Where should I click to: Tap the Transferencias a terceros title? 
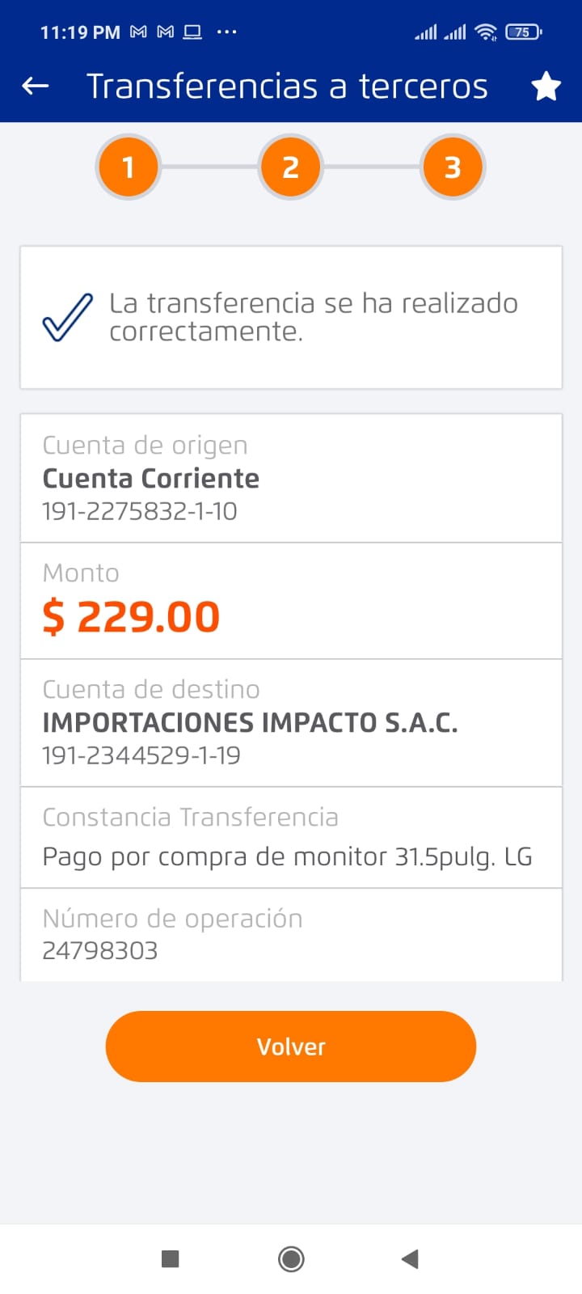pyautogui.click(x=287, y=86)
